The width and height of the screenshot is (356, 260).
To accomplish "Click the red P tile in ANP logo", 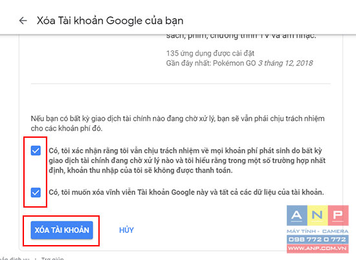I will click(x=338, y=215).
